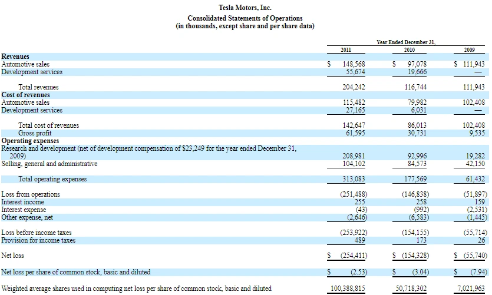The image size is (492, 295).
Task: Select 2010 gross profit 30,731
Action: 417,133
